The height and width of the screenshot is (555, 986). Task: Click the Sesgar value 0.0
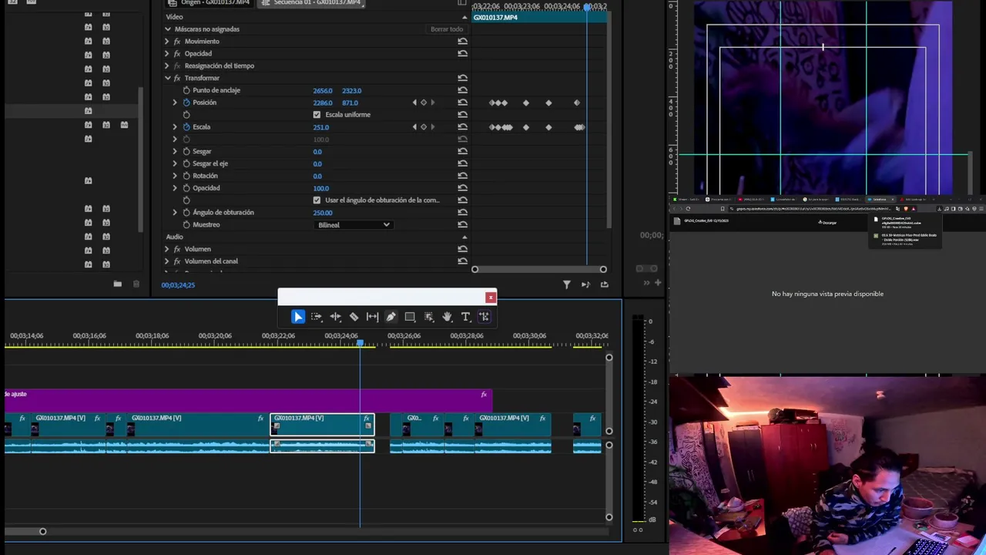click(317, 152)
